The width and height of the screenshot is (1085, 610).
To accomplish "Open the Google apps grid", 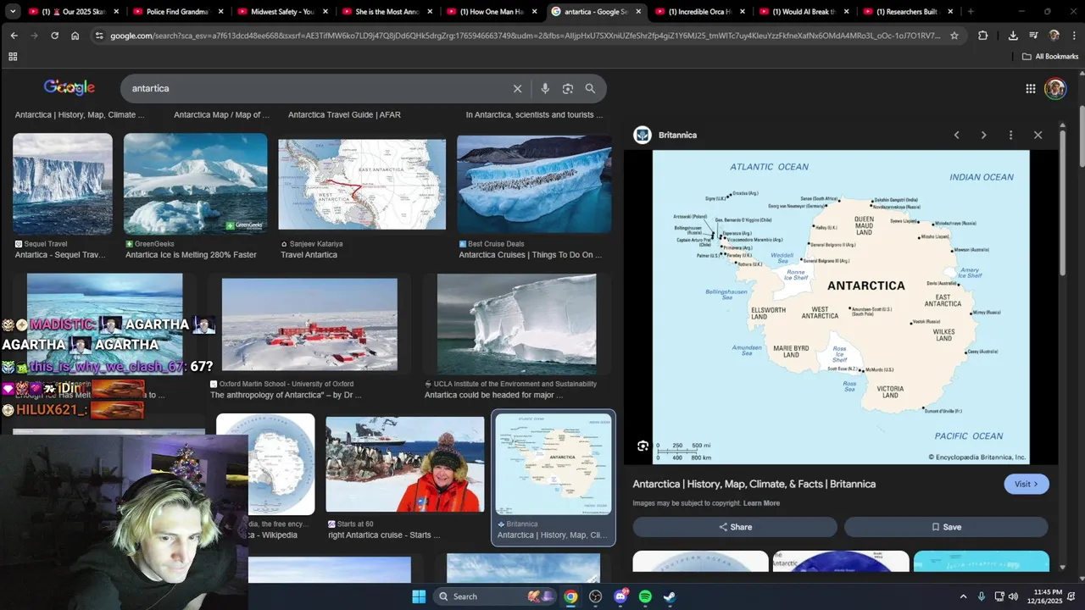I will pos(1031,88).
